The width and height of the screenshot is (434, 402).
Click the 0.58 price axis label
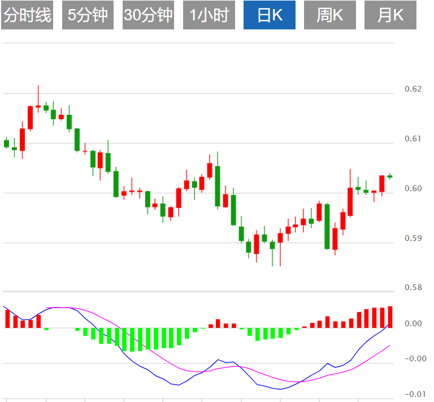tap(413, 288)
